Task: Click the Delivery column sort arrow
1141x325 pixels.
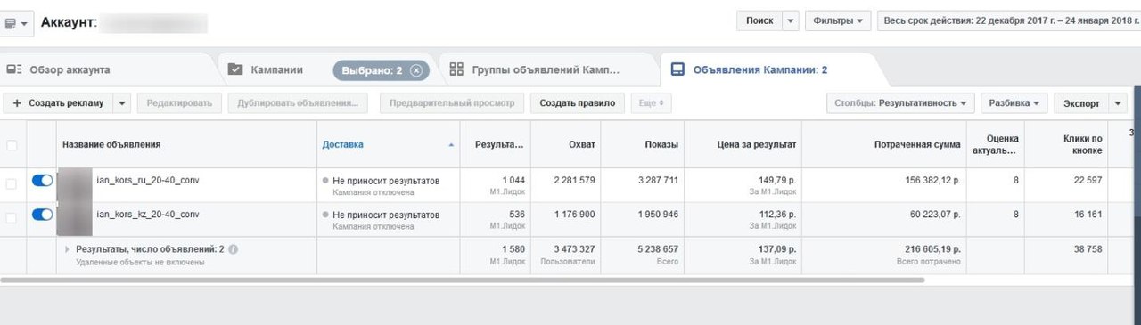Action: tap(451, 144)
